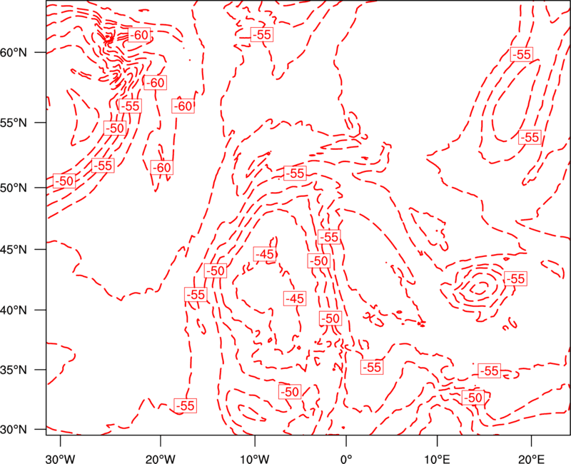Screen dimensions: 571x464
Task: Select the 30°N latitude axis label
Action: 14,430
